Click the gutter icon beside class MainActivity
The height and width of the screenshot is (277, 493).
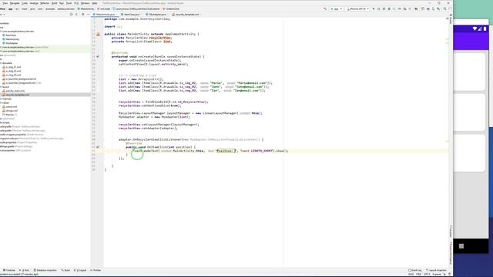click(x=98, y=34)
